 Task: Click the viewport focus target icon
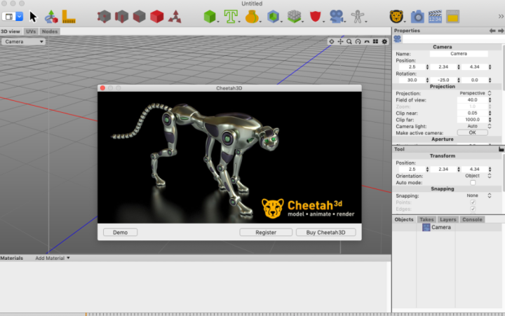pos(331,41)
